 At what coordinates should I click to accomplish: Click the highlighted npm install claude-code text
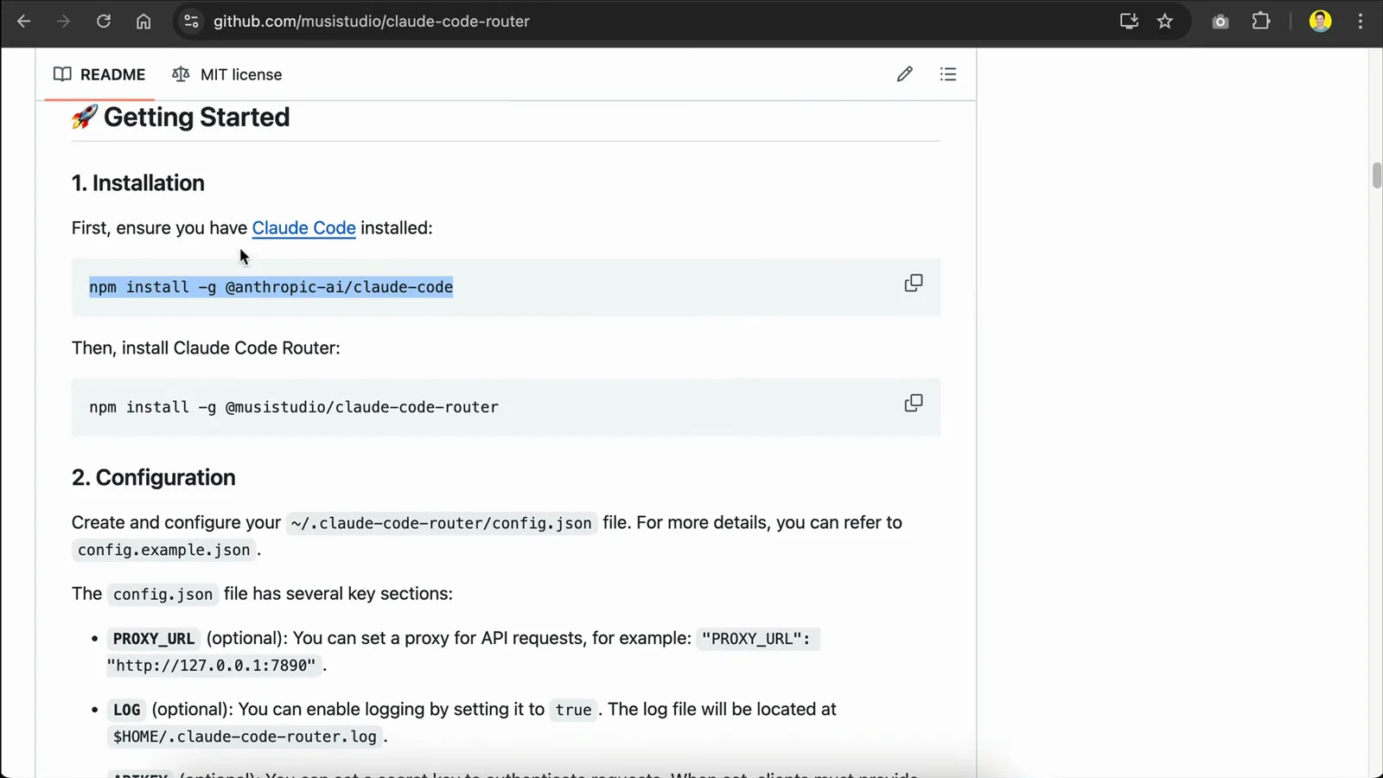point(271,287)
